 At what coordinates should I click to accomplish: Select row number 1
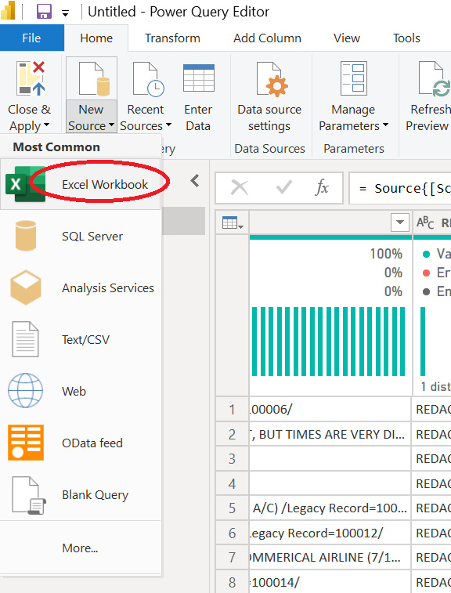232,410
